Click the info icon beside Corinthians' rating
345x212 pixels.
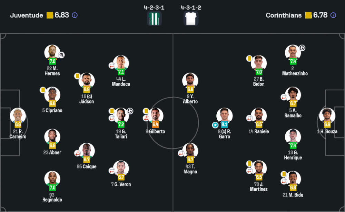tap(333, 15)
